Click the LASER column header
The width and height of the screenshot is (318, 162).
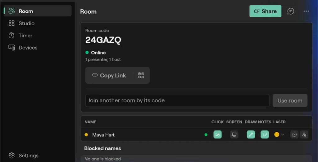tap(279, 122)
